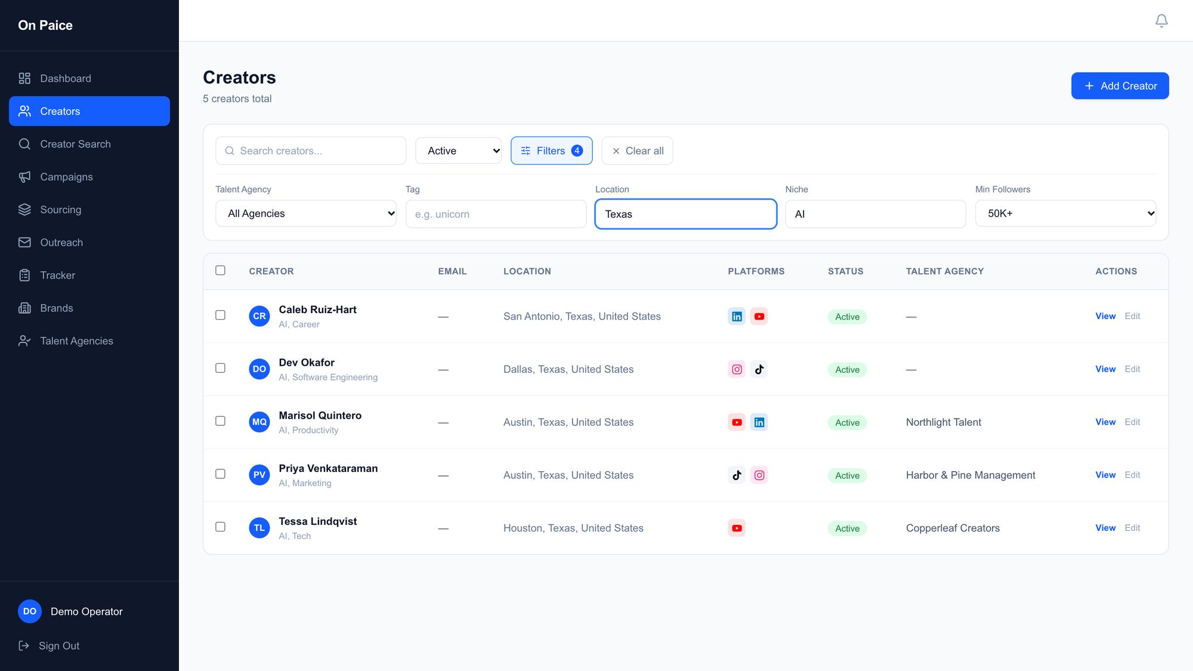Go to Dashboard in sidebar
1193x671 pixels.
point(89,78)
